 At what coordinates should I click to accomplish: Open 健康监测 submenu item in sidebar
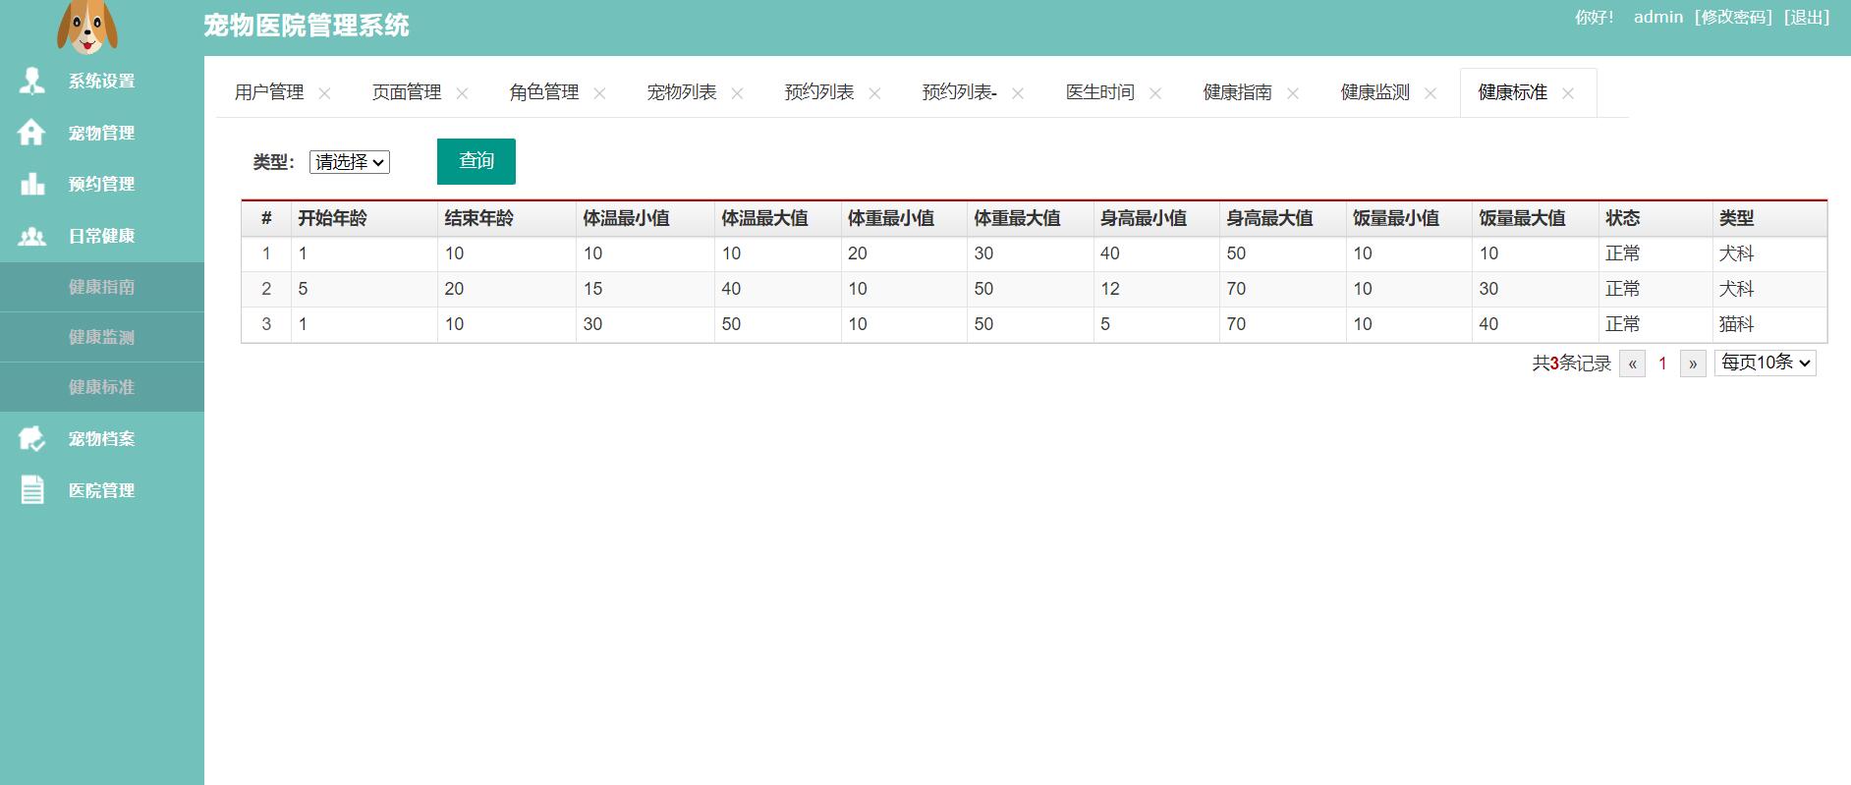102,337
